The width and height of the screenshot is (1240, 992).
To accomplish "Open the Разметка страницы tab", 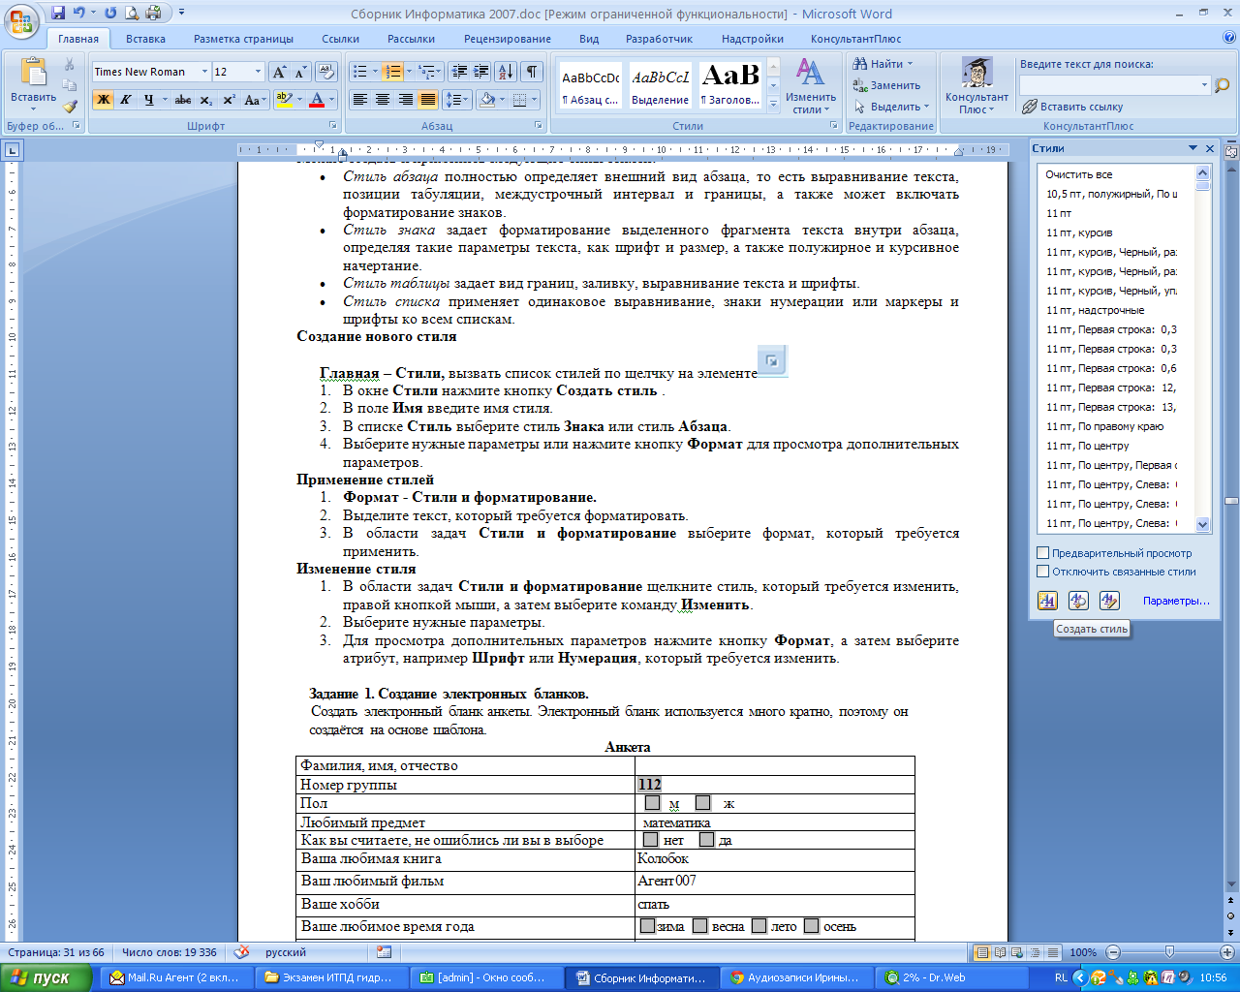I will pos(243,39).
